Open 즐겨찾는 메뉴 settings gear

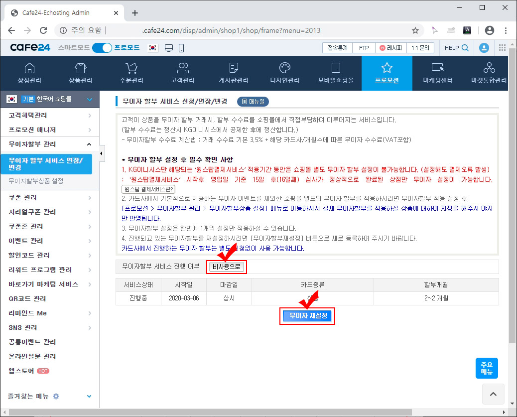click(x=56, y=396)
